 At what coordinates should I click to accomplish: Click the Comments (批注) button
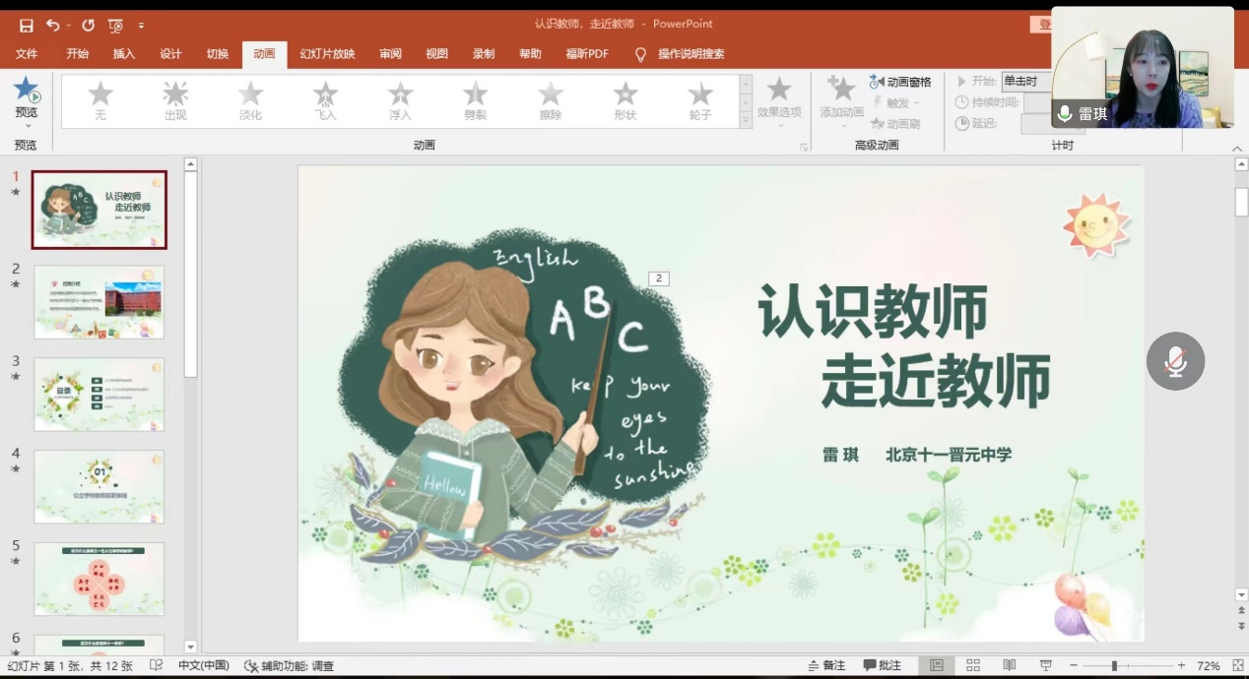pos(882,666)
